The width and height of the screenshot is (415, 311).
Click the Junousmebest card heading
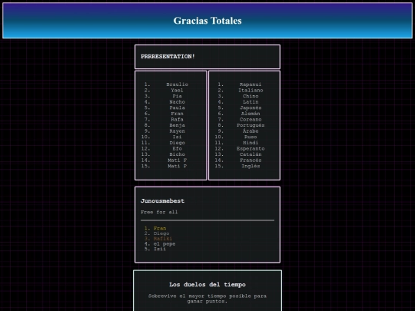pyautogui.click(x=162, y=200)
